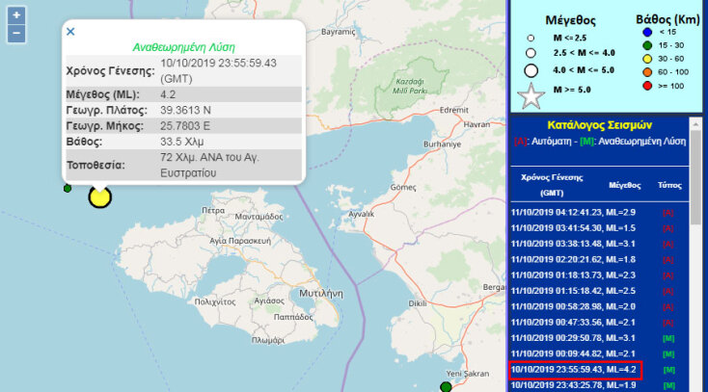Close the earthquake info popup
Viewport: 708px width, 392px height.
point(70,32)
